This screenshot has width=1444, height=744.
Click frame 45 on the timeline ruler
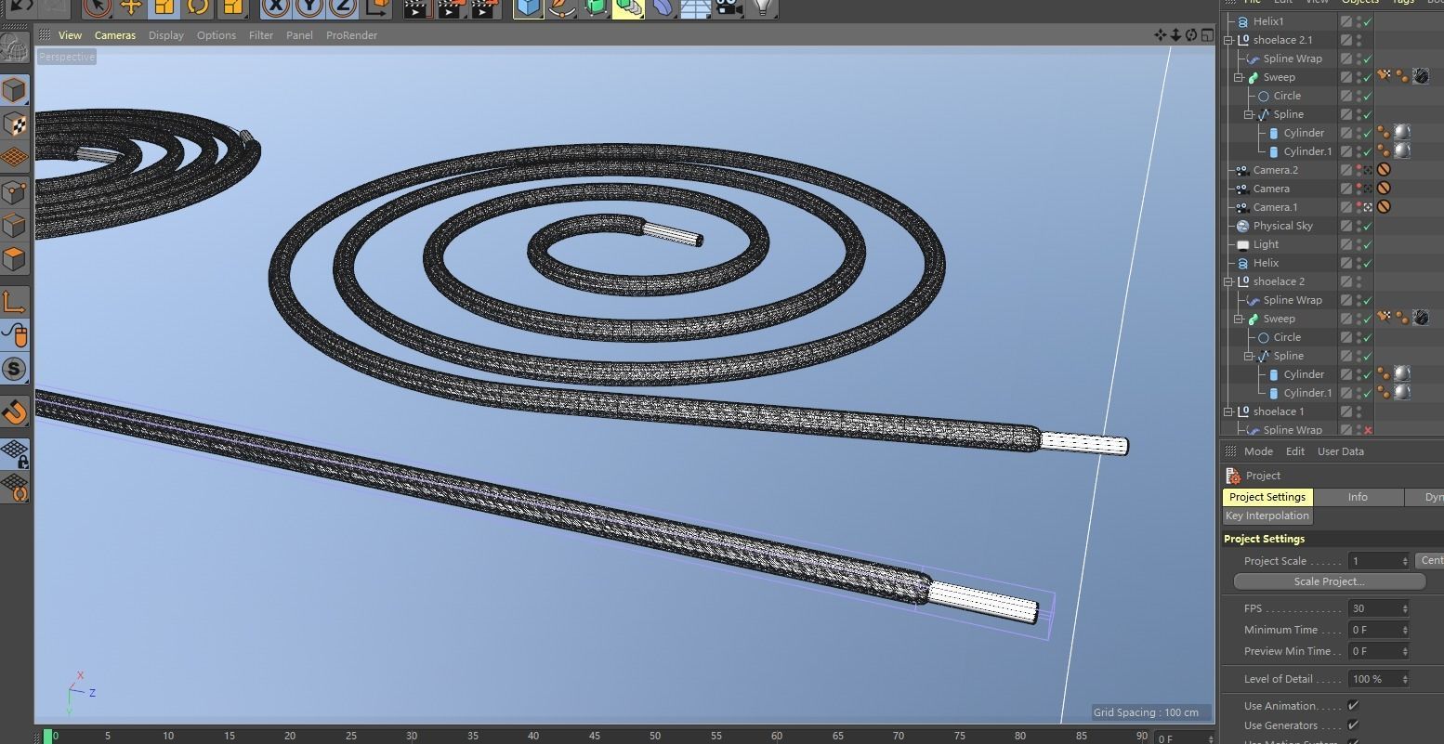pyautogui.click(x=594, y=736)
